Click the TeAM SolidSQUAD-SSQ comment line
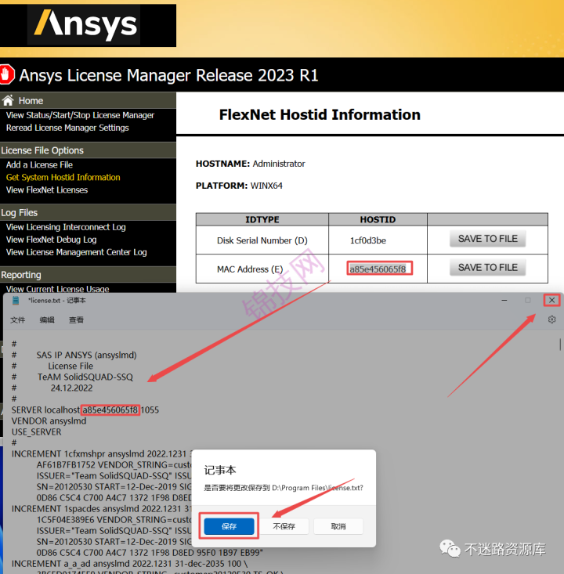564x574 pixels. (x=85, y=377)
